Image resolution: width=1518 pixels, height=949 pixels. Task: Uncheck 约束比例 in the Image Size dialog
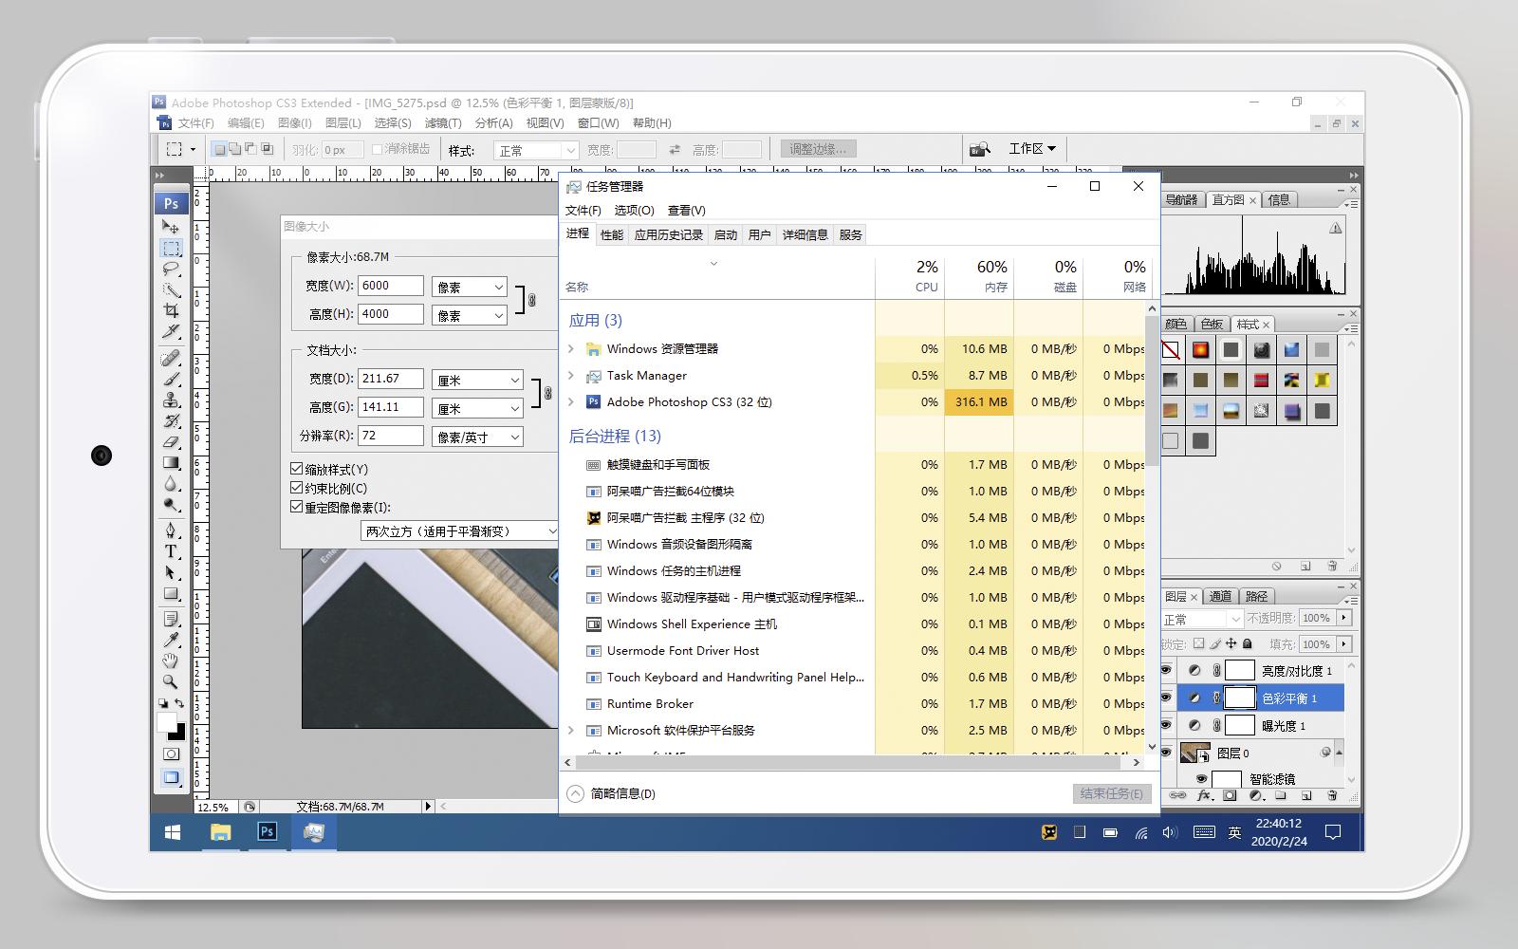pos(296,488)
